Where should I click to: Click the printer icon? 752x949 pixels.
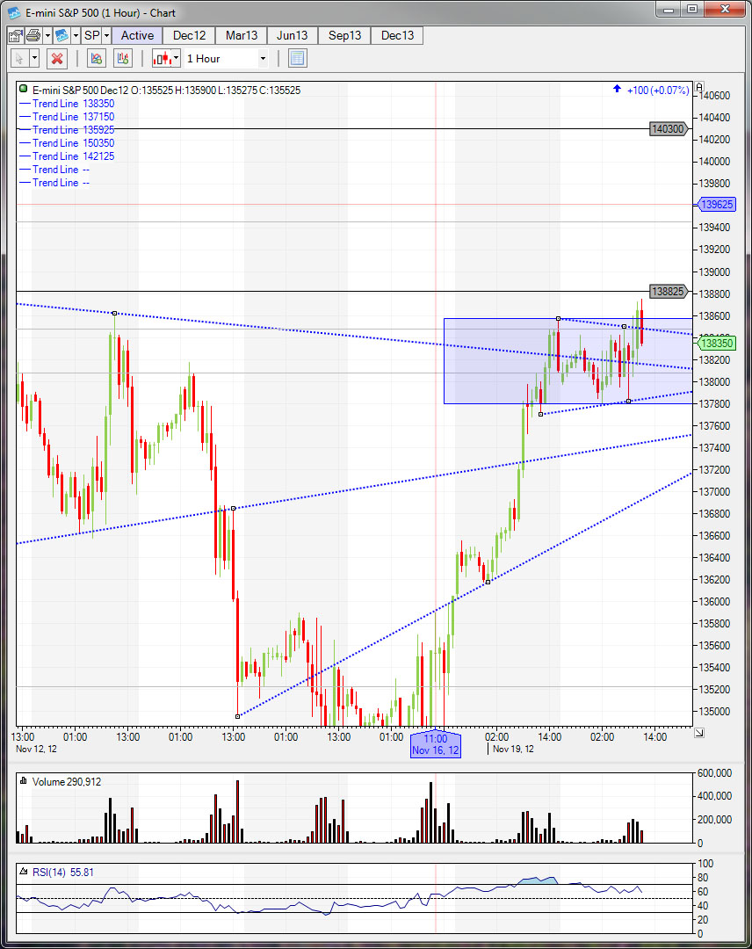pos(33,36)
